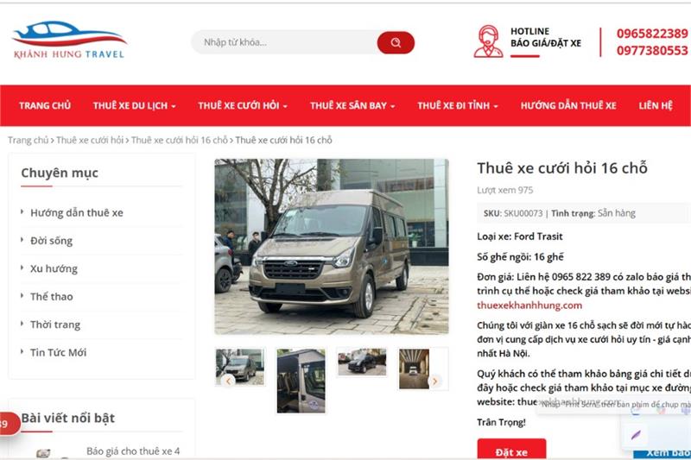Image resolution: width=691 pixels, height=460 pixels.
Task: Go to Trang chủ in navigation bar
Action: [x=45, y=105]
